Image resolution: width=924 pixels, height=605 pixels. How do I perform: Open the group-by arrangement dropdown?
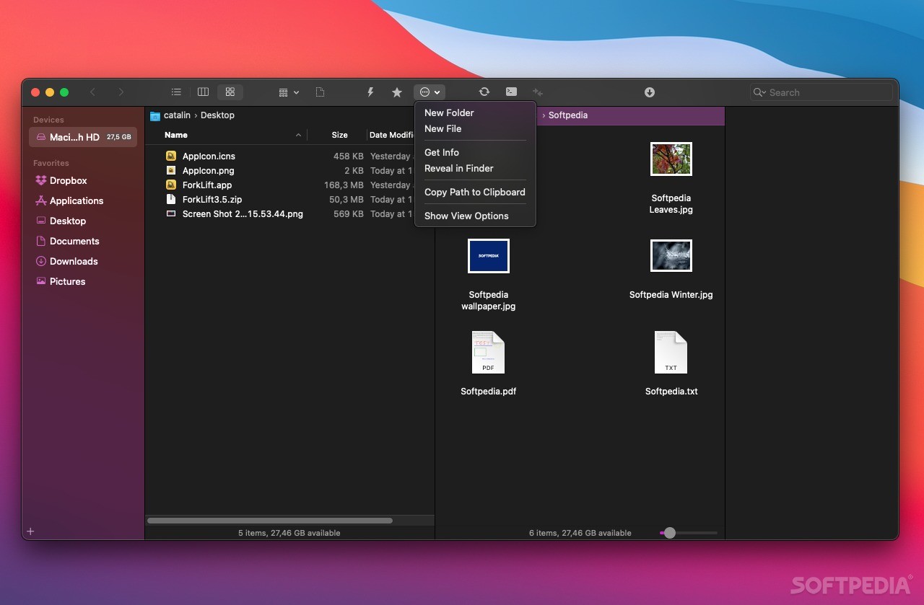tap(289, 92)
